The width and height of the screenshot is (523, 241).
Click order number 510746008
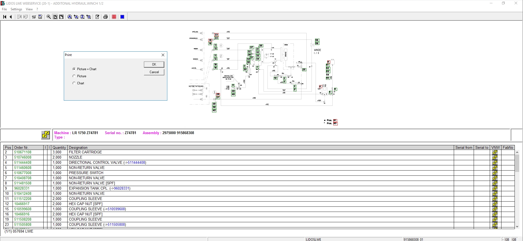[23, 157]
